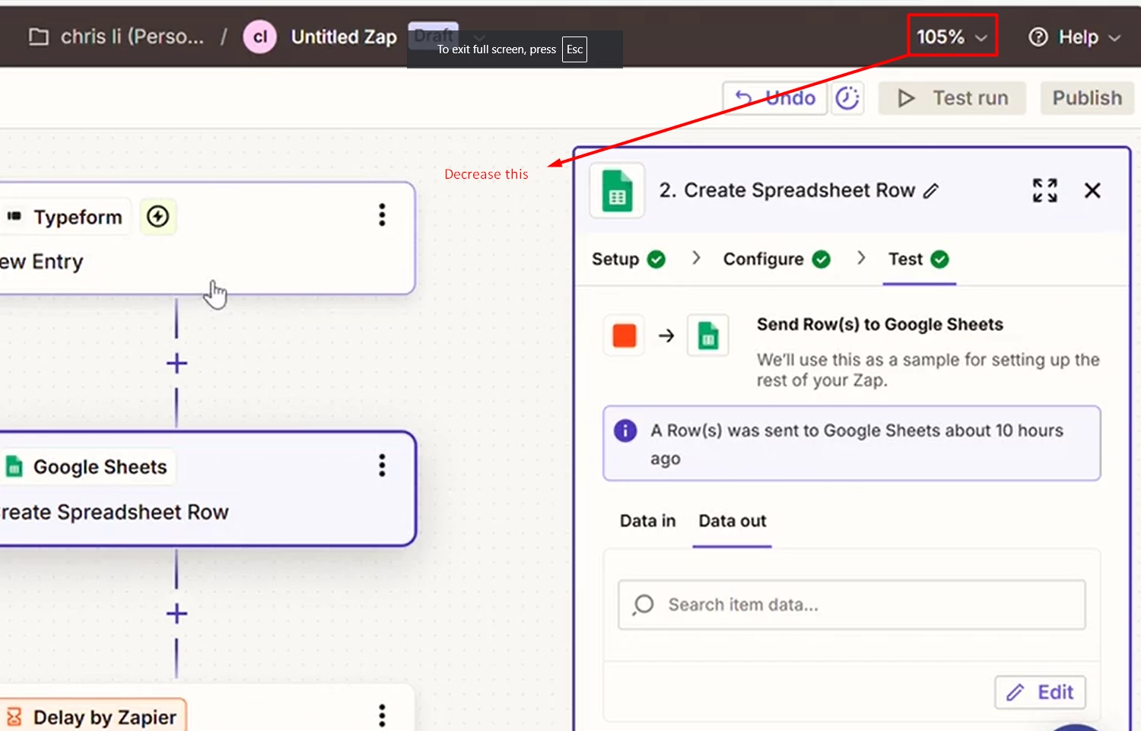Click the Typeform logo on step card

14,217
